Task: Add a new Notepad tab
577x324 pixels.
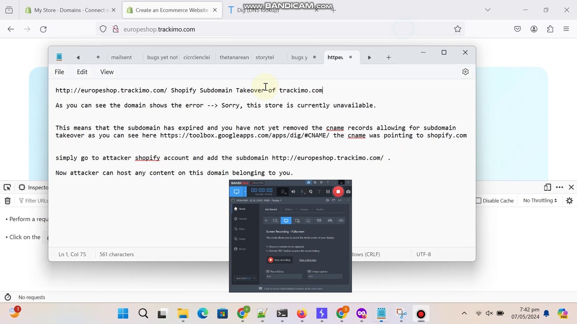Action: coord(389,58)
